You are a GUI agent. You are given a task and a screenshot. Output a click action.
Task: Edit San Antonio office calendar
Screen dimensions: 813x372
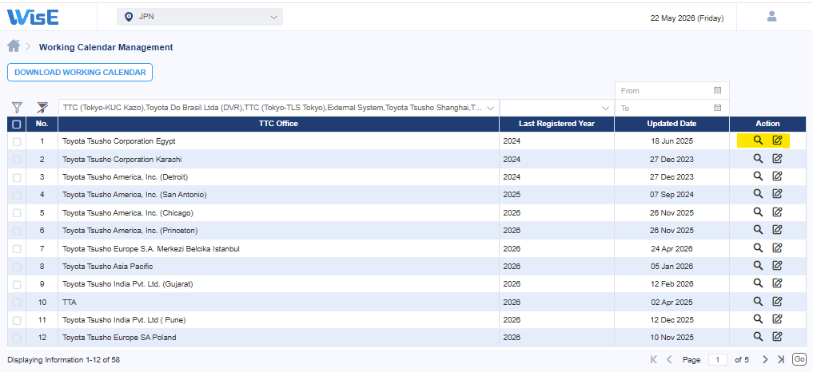pyautogui.click(x=777, y=194)
